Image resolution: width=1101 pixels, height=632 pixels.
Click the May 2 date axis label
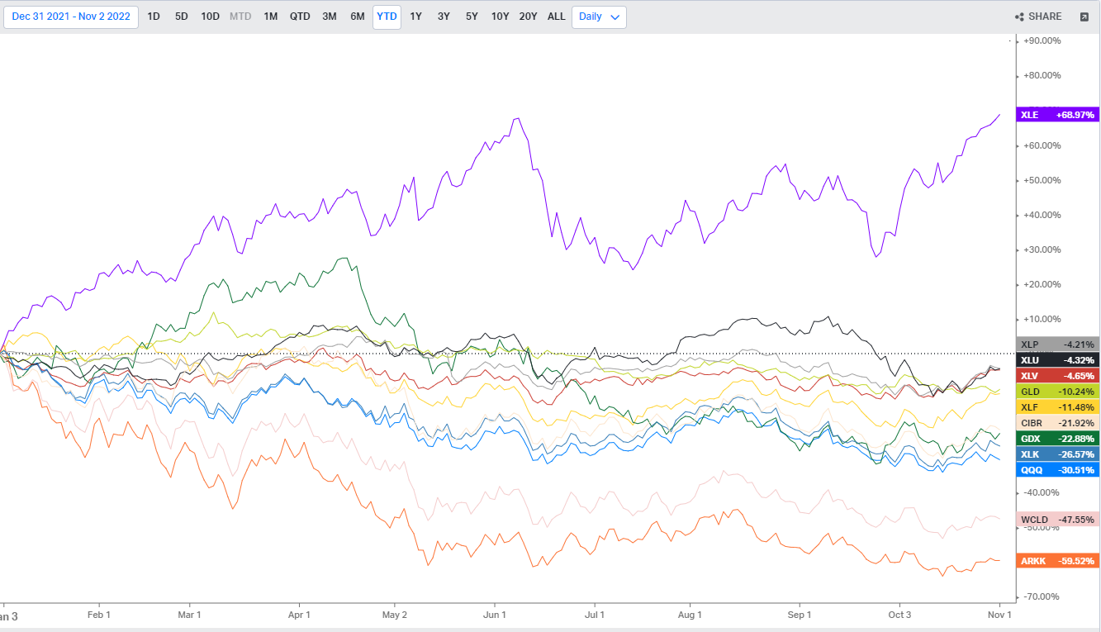[x=395, y=615]
